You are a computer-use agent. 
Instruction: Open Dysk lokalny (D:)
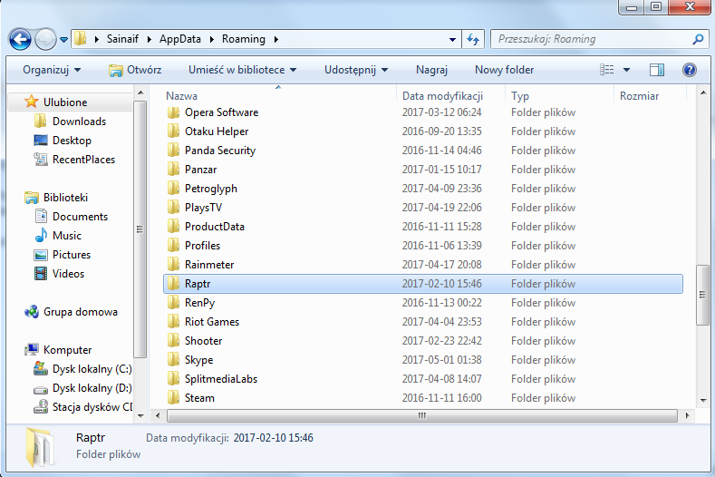click(x=92, y=388)
